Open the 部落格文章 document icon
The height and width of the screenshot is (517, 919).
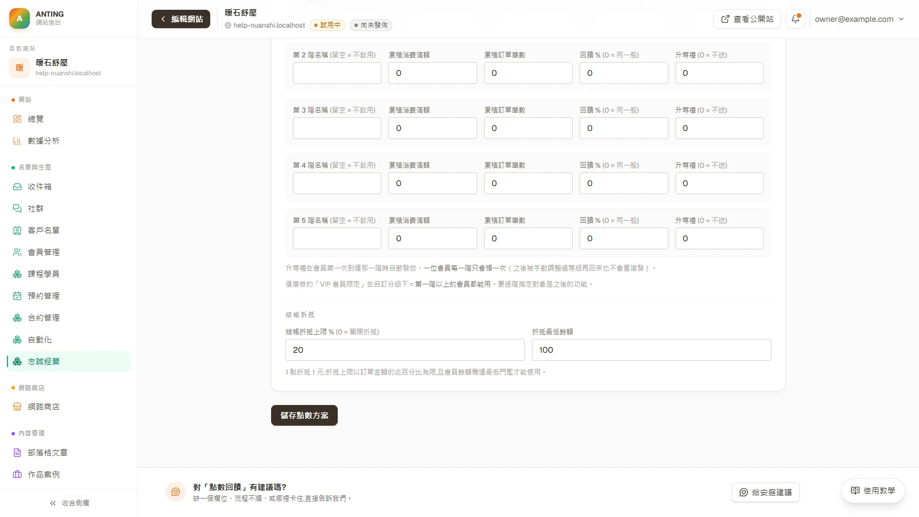click(17, 453)
